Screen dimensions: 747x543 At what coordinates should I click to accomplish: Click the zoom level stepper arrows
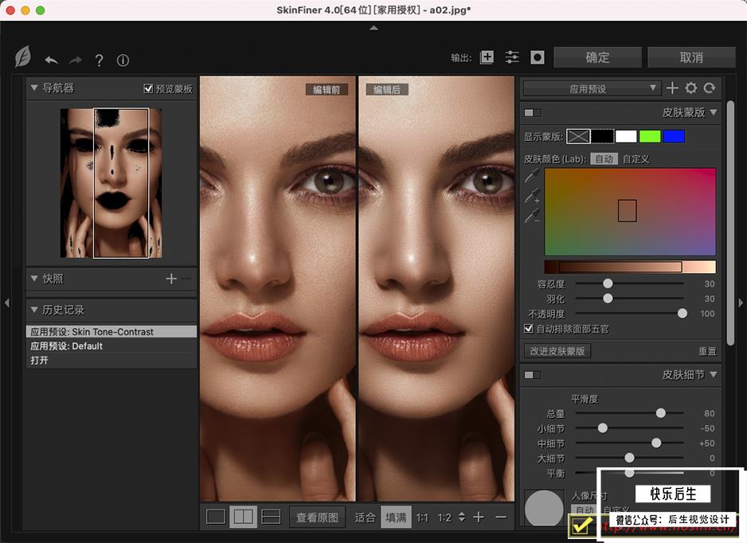pyautogui.click(x=461, y=517)
